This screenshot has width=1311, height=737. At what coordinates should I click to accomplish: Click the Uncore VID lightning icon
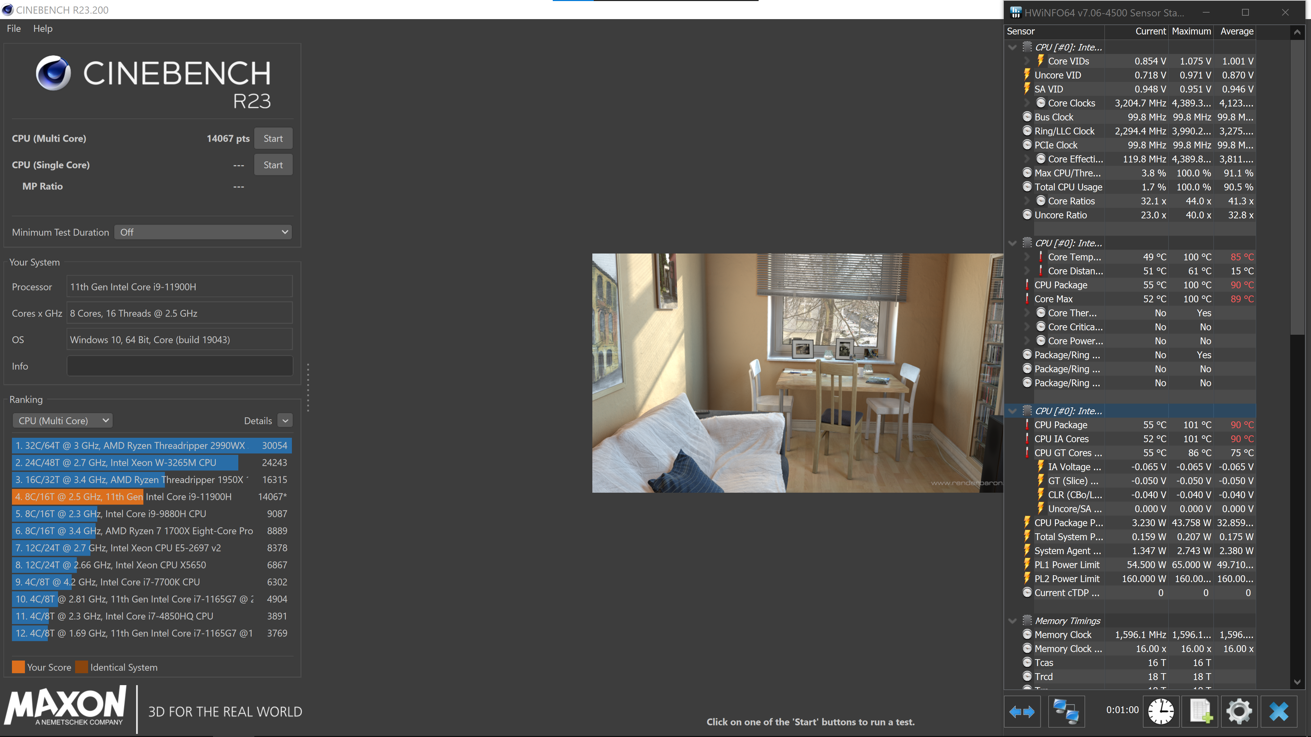coord(1027,75)
